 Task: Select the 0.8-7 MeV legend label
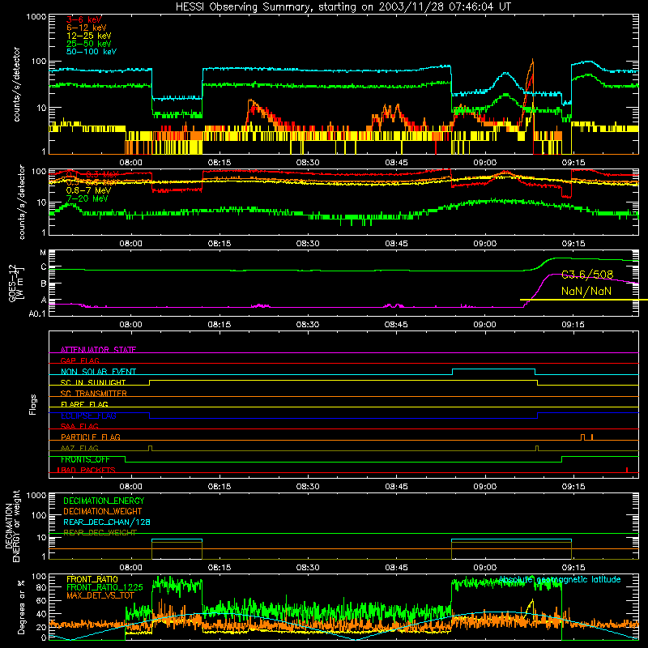point(88,190)
